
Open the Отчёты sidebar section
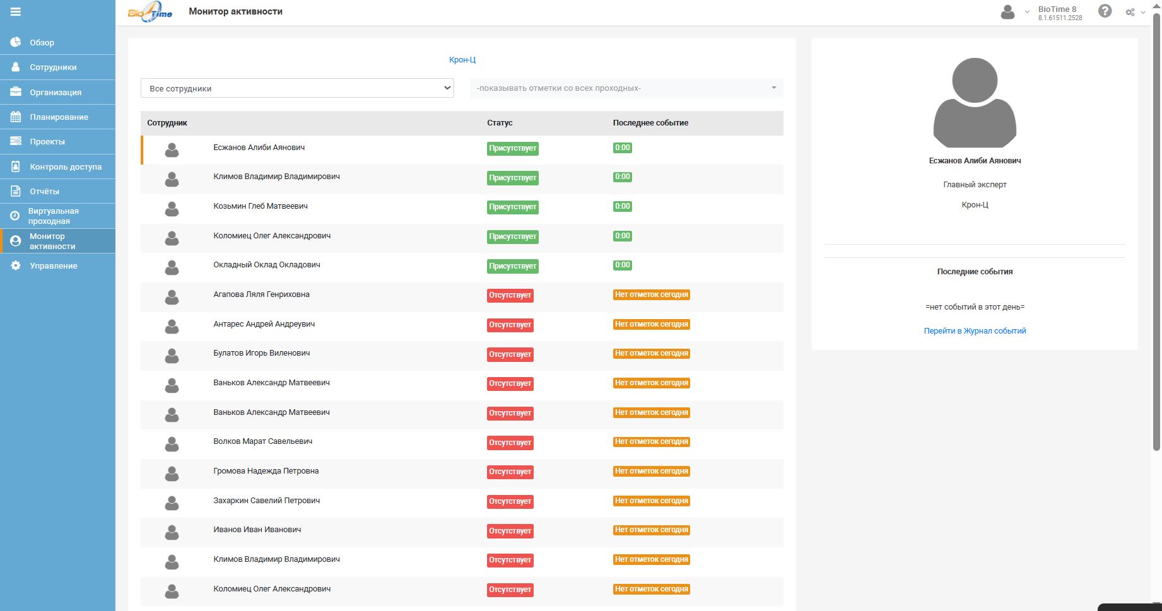click(44, 191)
